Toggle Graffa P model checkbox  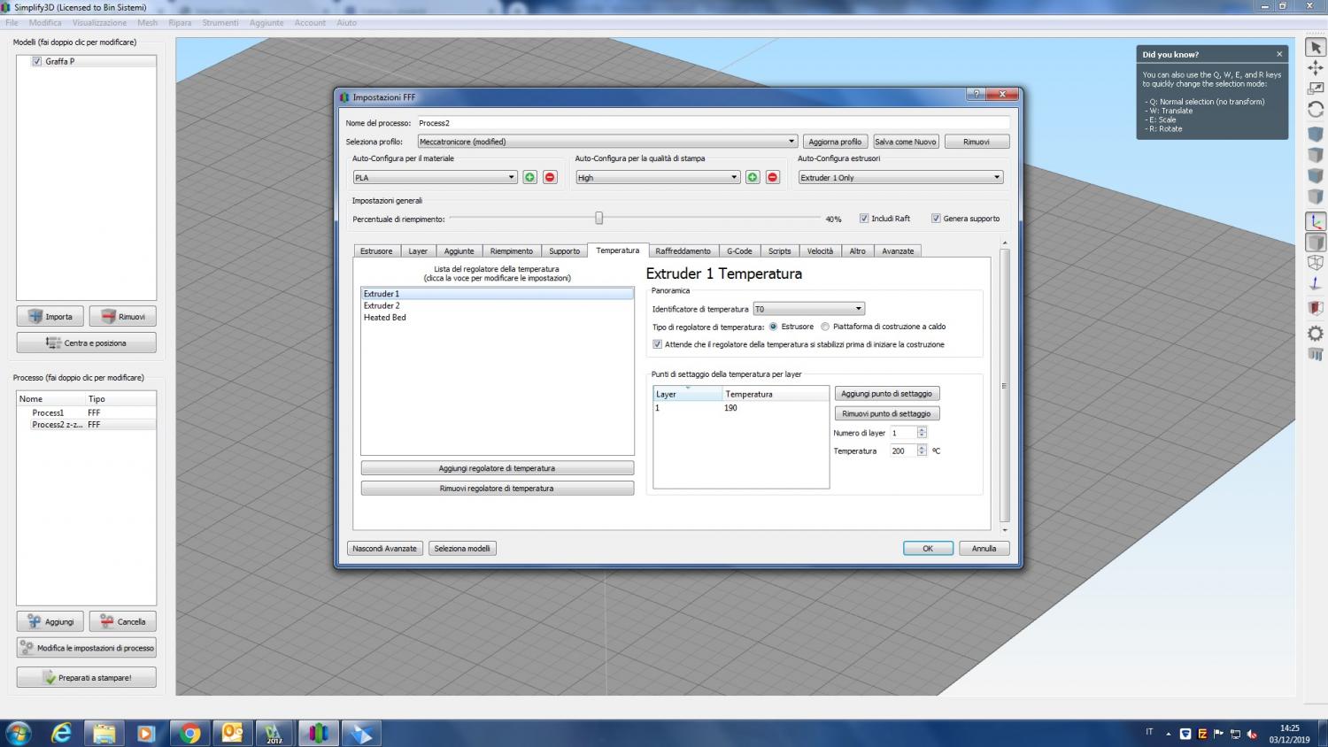click(37, 61)
